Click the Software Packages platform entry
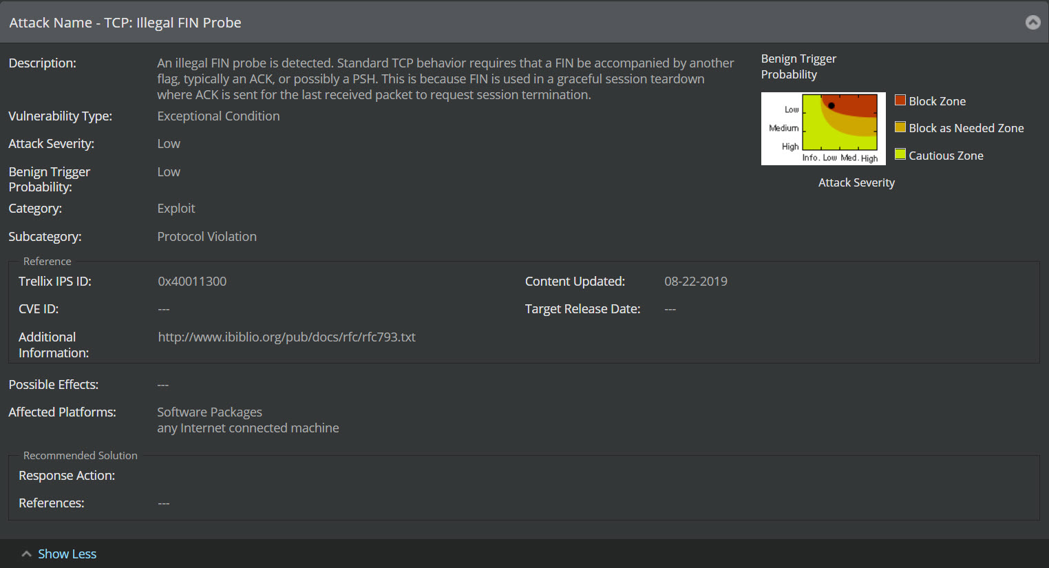1049x568 pixels. point(209,412)
